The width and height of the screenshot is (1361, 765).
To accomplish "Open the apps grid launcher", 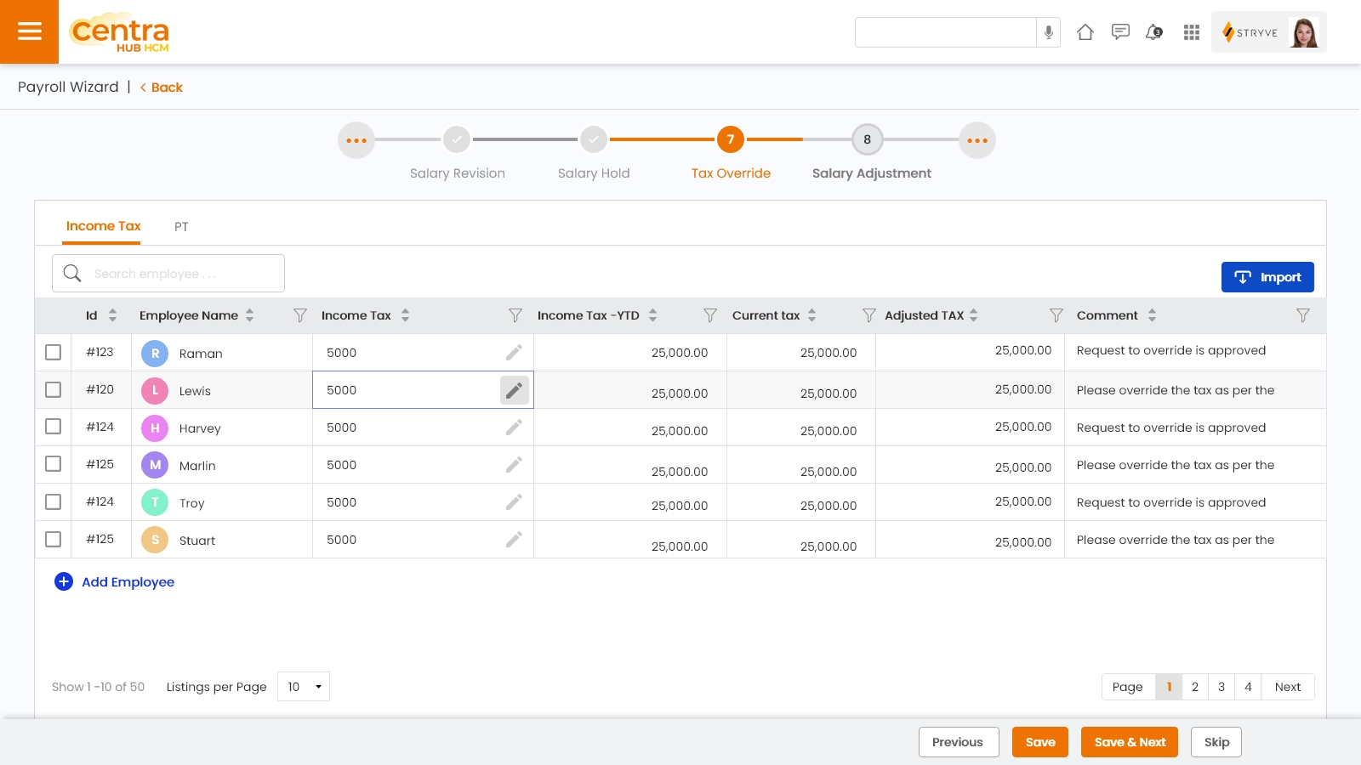I will 1191,32.
